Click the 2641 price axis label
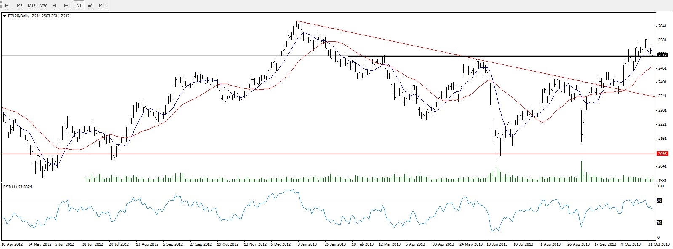The height and width of the screenshot is (249, 673). [662, 26]
